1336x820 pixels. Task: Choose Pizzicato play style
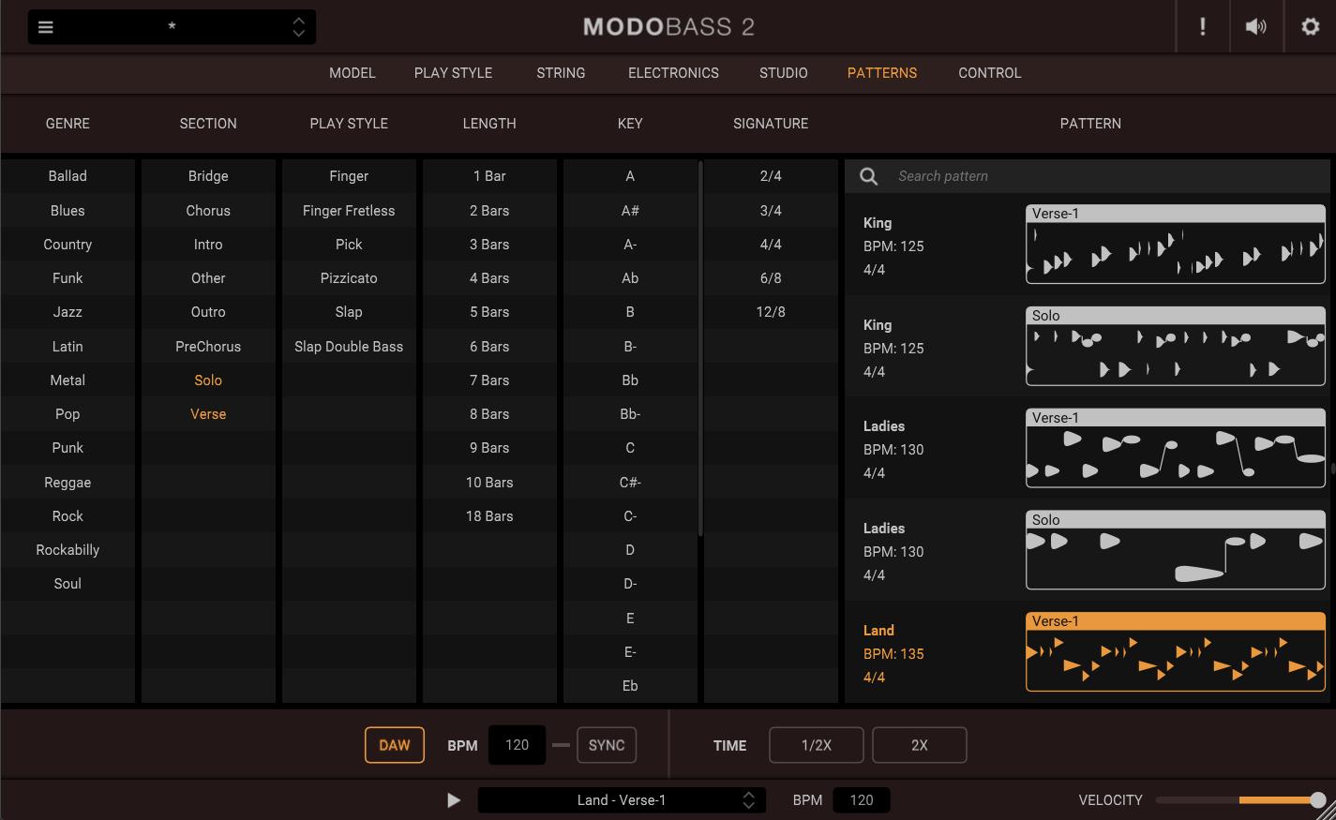(x=349, y=278)
